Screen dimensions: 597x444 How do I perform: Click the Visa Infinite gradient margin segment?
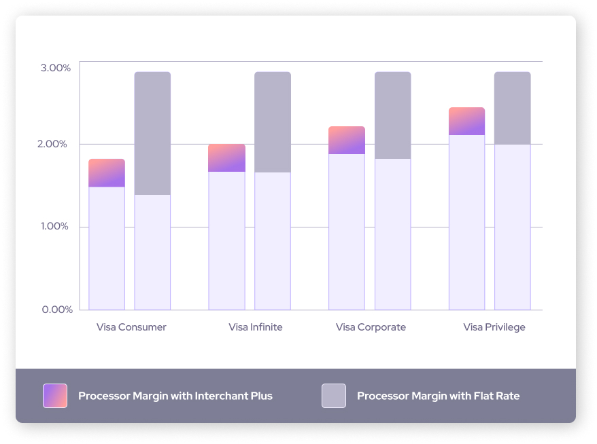pos(227,158)
